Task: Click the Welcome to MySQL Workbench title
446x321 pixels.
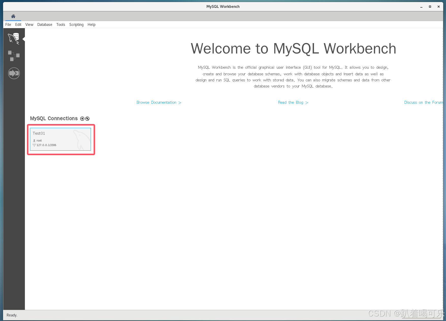Action: (293, 49)
